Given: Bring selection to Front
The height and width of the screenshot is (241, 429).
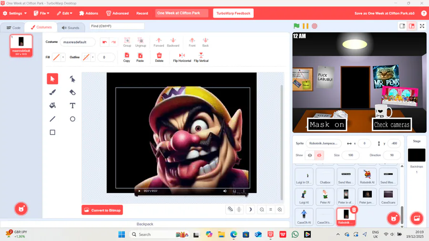Looking at the screenshot, I should point(192,42).
